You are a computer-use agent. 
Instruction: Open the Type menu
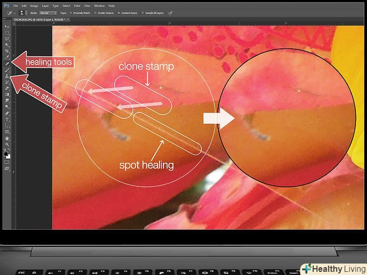click(55, 6)
